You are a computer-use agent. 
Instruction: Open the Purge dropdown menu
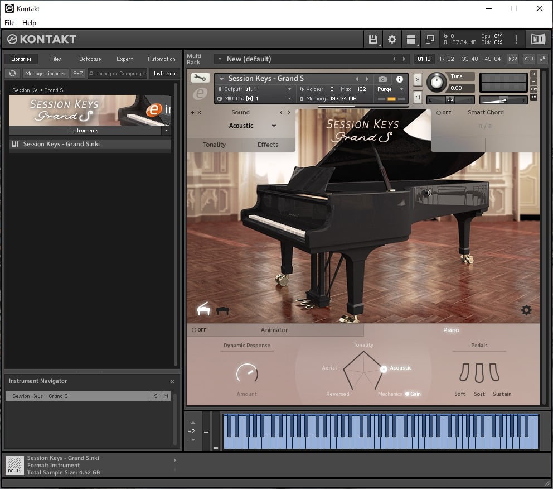pyautogui.click(x=390, y=89)
